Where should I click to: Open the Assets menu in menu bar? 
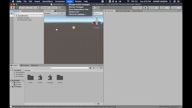(x=37, y=1)
